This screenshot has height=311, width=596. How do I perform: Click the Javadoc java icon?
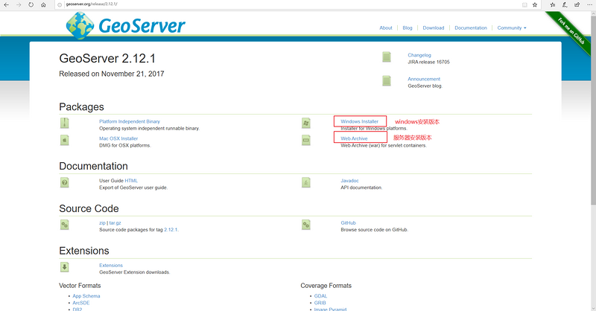tap(306, 182)
